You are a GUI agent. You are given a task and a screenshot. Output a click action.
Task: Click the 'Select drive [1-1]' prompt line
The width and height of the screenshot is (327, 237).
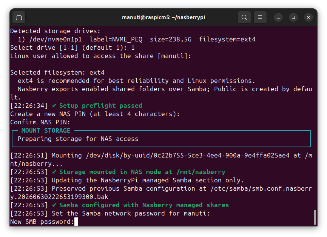72,47
